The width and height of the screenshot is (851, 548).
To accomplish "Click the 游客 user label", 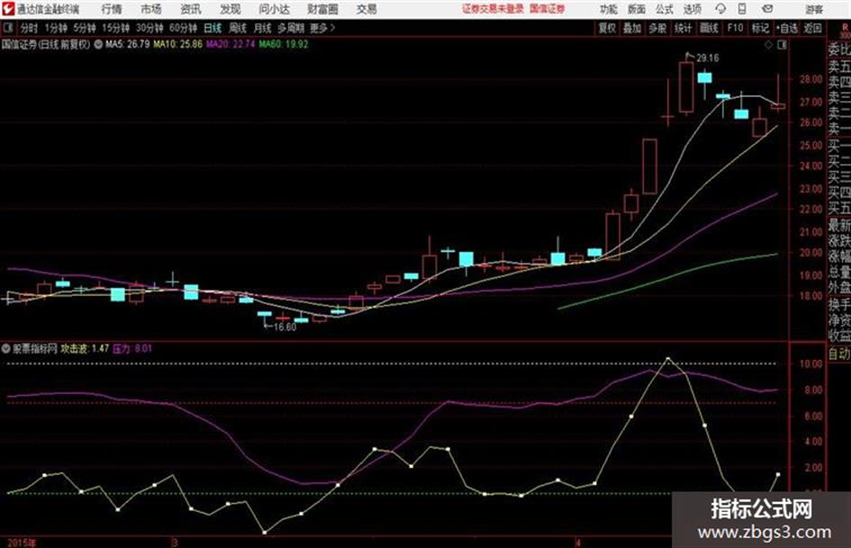I will [x=813, y=9].
